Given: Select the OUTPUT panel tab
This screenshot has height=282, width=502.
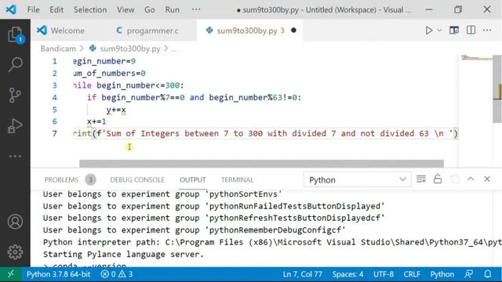Looking at the screenshot, I should coord(193,179).
